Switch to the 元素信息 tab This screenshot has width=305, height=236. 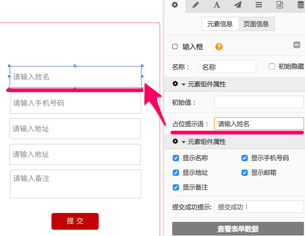point(220,24)
